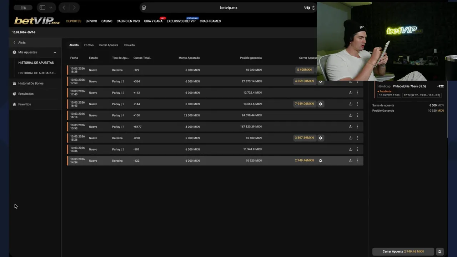The width and height of the screenshot is (457, 257).
Task: Click the translate icon in address bar
Action: click(x=307, y=7)
